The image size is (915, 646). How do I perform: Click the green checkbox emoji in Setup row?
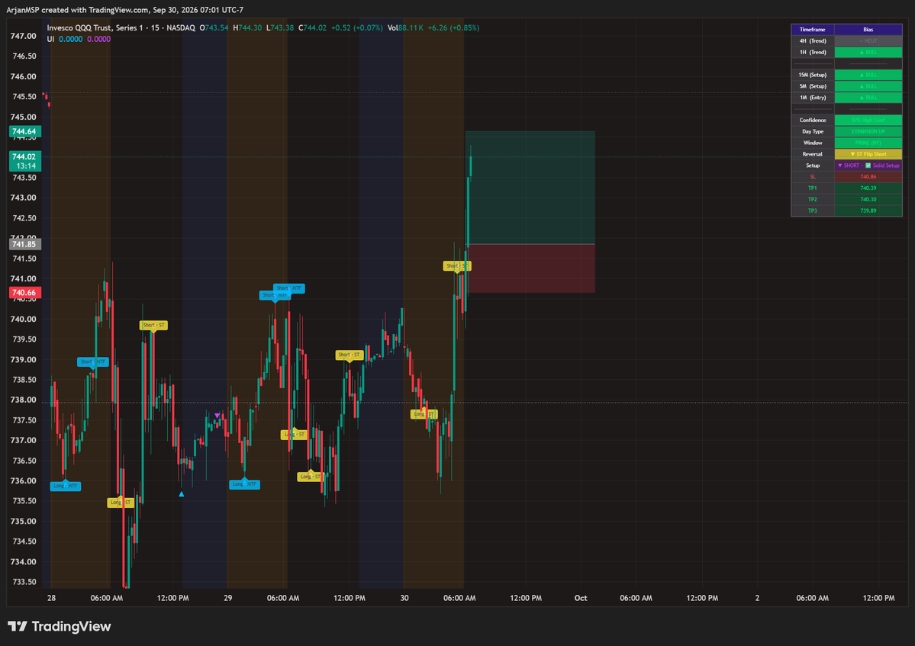pyautogui.click(x=868, y=166)
